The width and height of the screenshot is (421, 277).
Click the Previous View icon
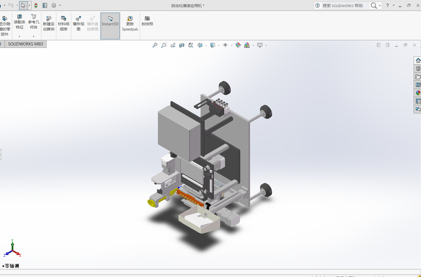pos(173,45)
